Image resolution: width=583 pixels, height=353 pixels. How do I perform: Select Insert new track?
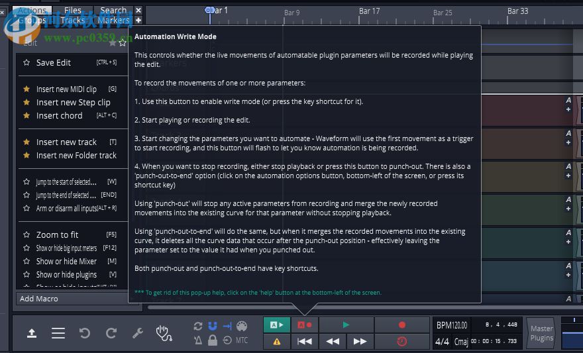coord(72,142)
